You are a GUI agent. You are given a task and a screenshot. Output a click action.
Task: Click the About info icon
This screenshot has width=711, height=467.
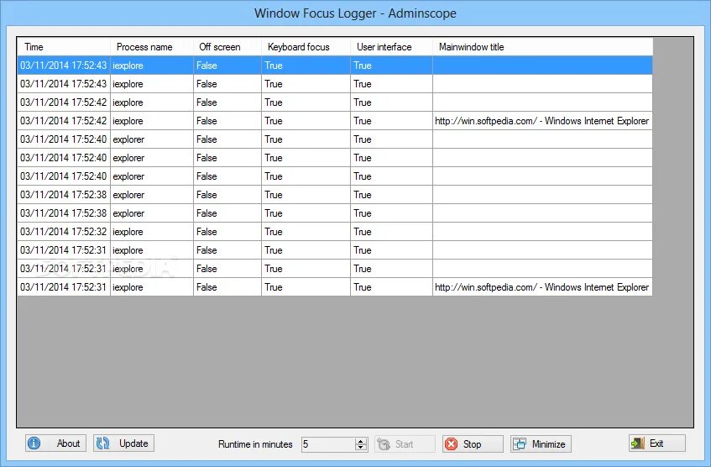tap(34, 443)
